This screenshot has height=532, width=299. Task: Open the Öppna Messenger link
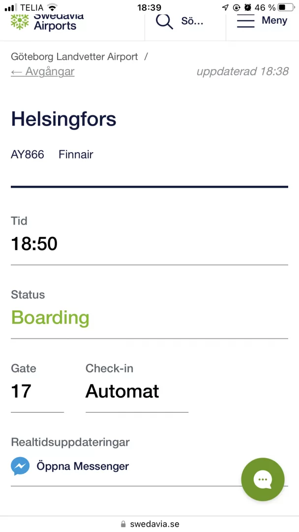click(x=83, y=466)
